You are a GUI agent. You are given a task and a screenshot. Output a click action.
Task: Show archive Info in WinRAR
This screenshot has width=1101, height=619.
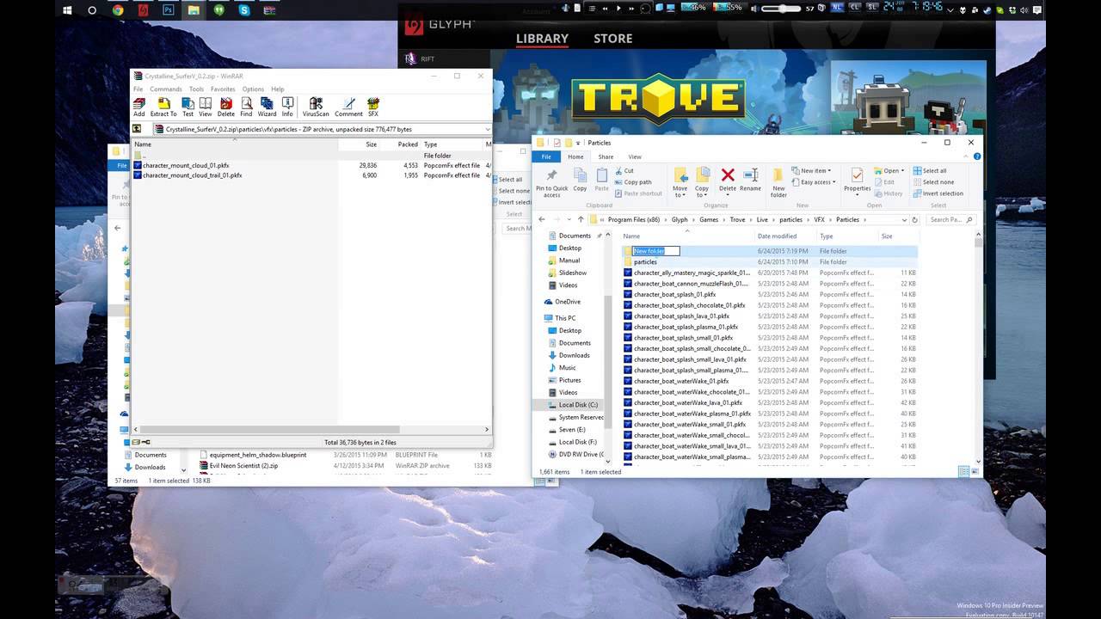(287, 107)
